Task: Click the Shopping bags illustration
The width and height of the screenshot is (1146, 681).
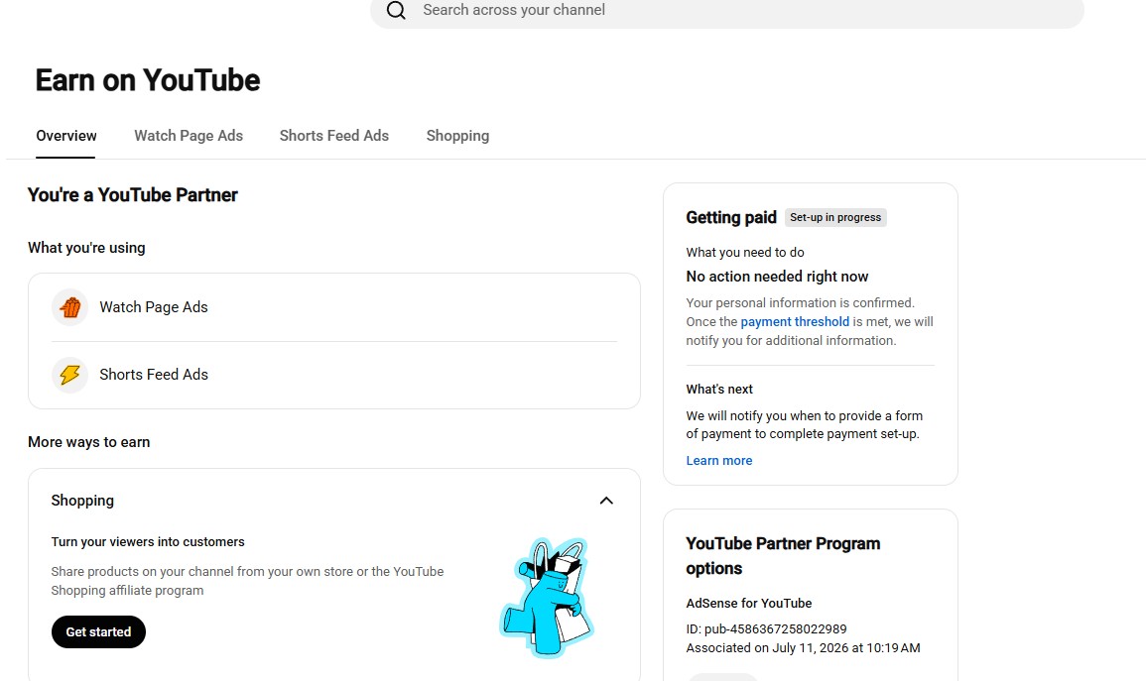Action: point(547,597)
